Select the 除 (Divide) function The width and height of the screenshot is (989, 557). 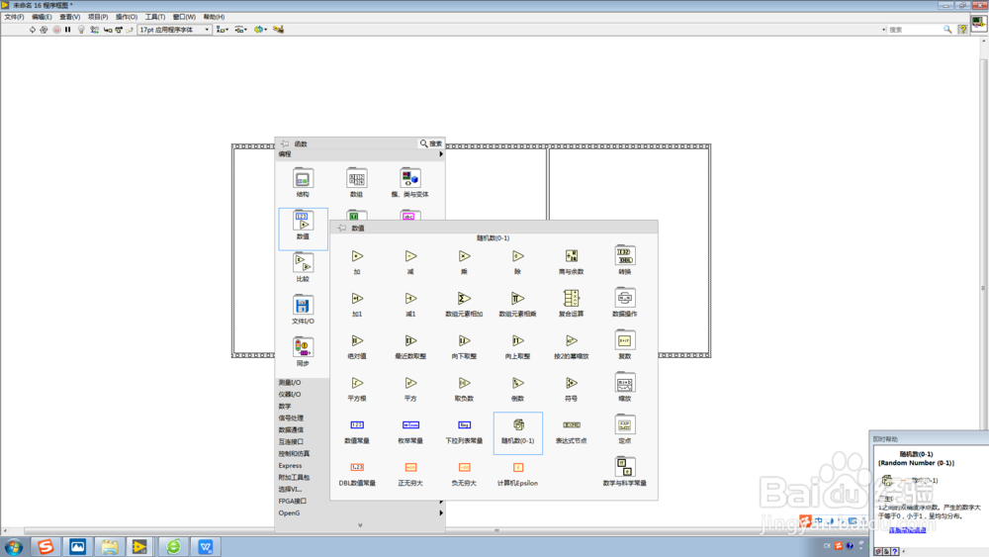[518, 256]
